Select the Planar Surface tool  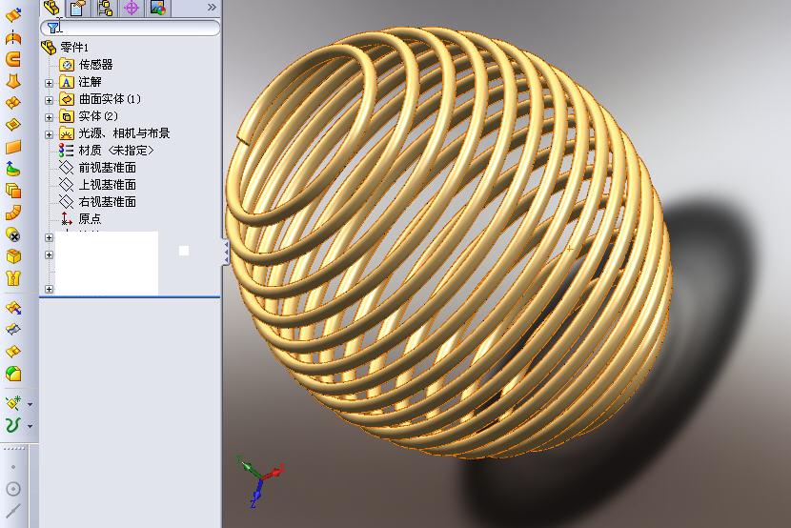pyautogui.click(x=13, y=147)
